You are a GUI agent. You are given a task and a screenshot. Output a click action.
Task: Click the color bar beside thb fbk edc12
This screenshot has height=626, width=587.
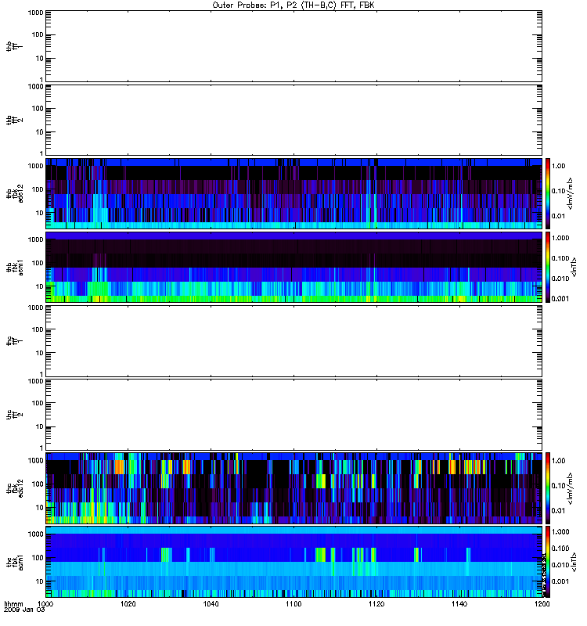point(548,193)
